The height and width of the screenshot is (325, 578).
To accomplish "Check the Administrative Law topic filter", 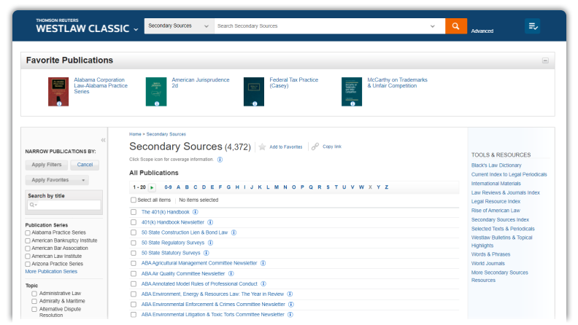I will pos(34,294).
